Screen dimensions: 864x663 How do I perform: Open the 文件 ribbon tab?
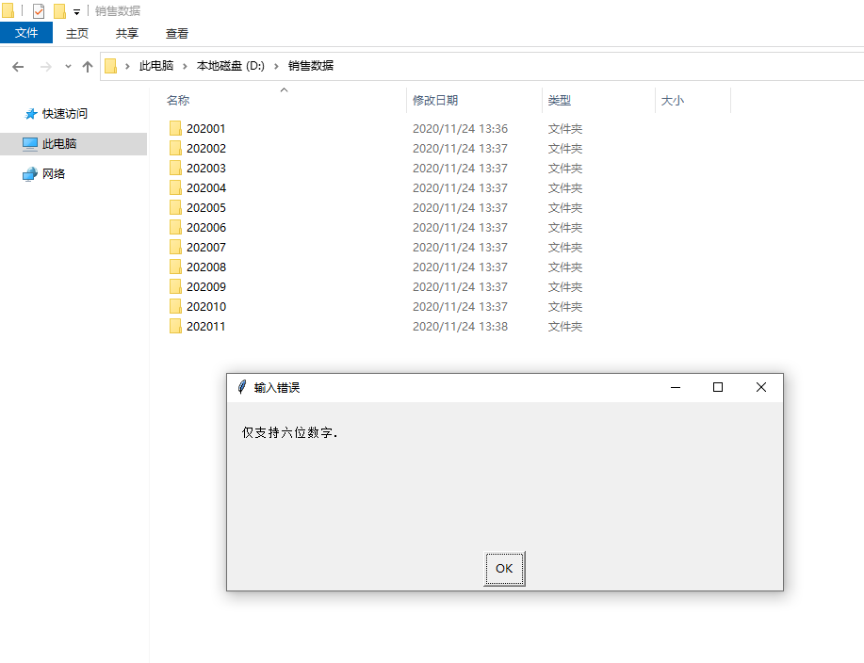pos(26,33)
